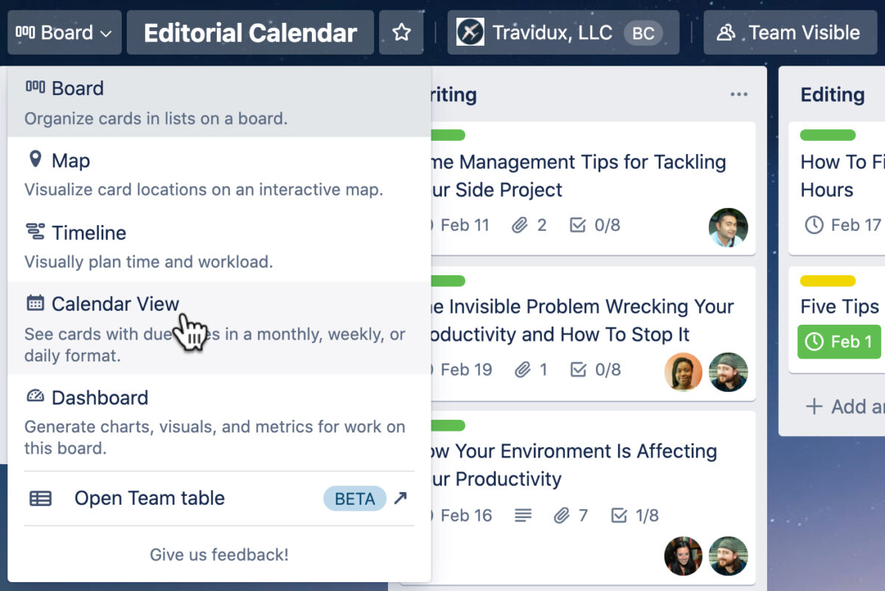885x591 pixels.
Task: Click the Editorial Calendar board title
Action: (x=250, y=32)
